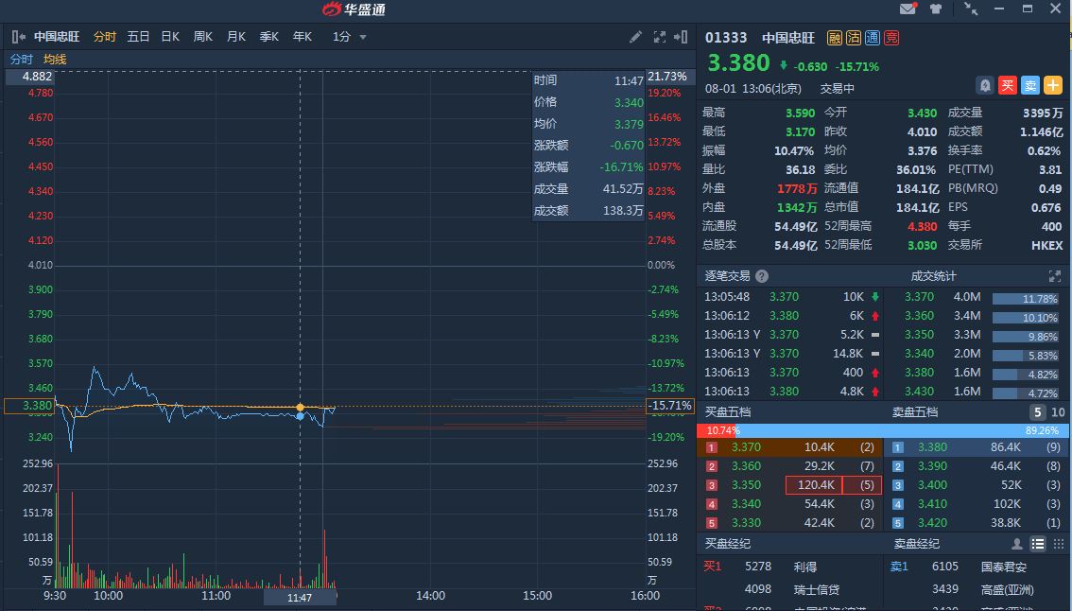Select bid level 2 at 3.360

(x=789, y=466)
